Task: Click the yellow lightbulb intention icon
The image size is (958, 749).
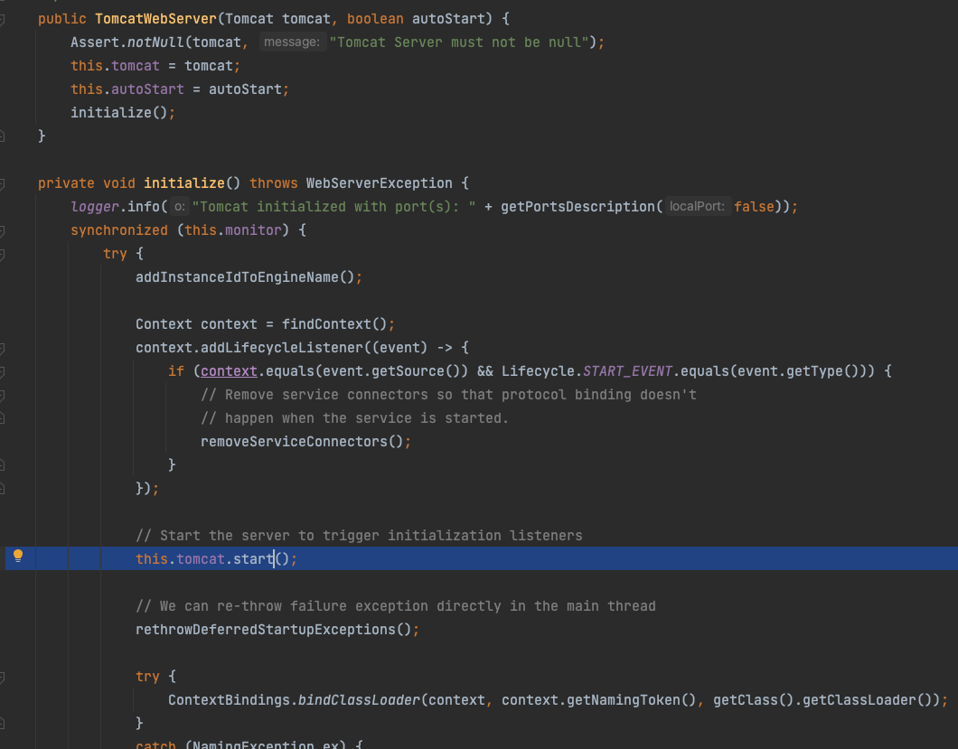Action: (18, 556)
